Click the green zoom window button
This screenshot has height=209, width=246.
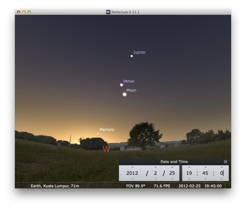29,12
